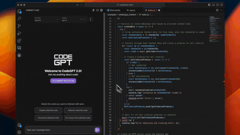Click the cookbook-main command center search
This screenshot has height=135, width=240.
(125, 5)
